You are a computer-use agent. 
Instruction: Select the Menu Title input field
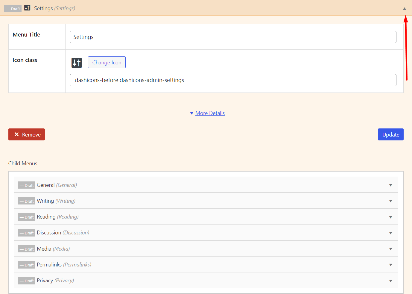(x=233, y=37)
